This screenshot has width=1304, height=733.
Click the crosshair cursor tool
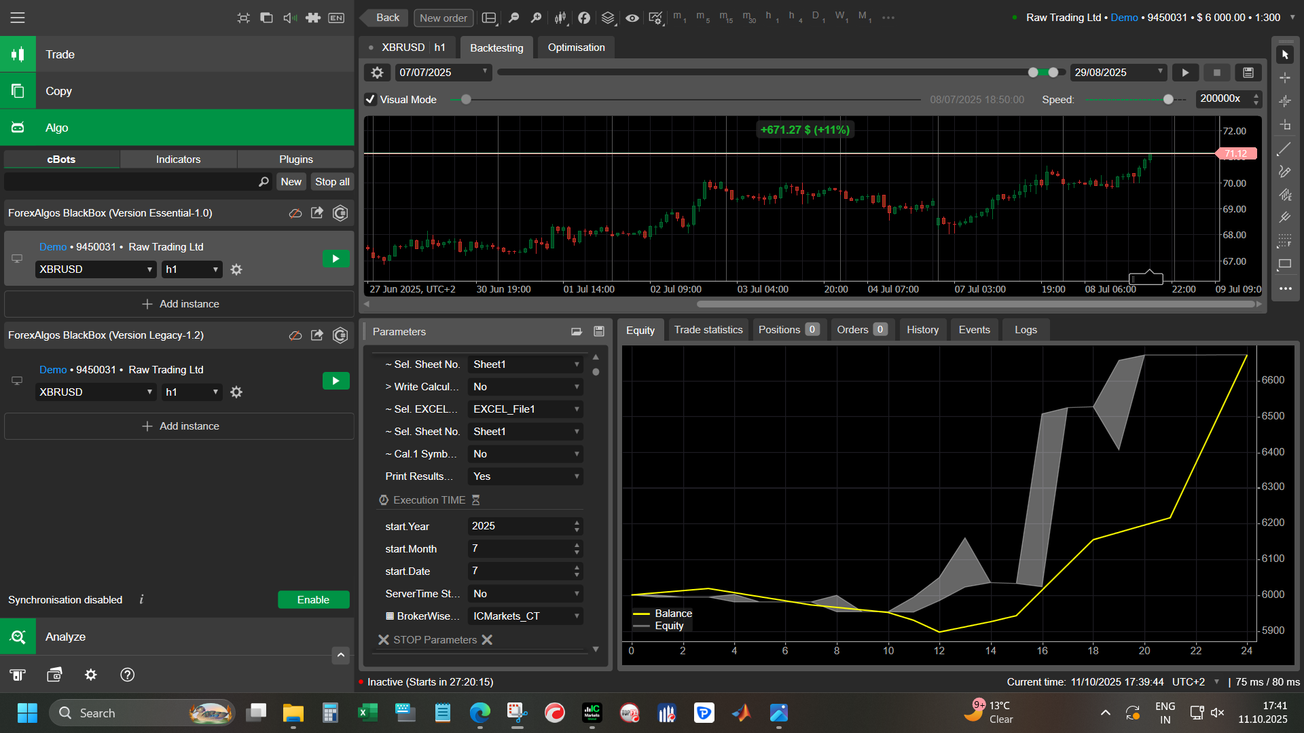1284,78
